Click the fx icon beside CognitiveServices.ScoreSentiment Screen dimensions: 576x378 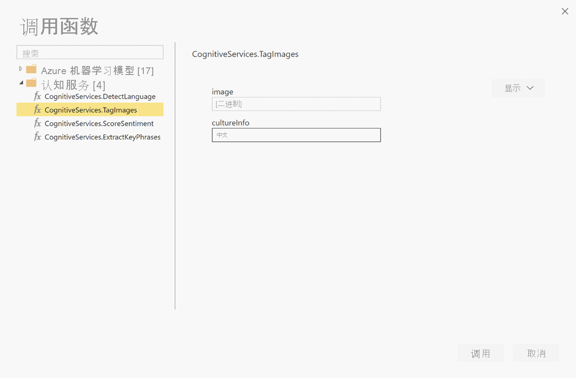click(38, 123)
